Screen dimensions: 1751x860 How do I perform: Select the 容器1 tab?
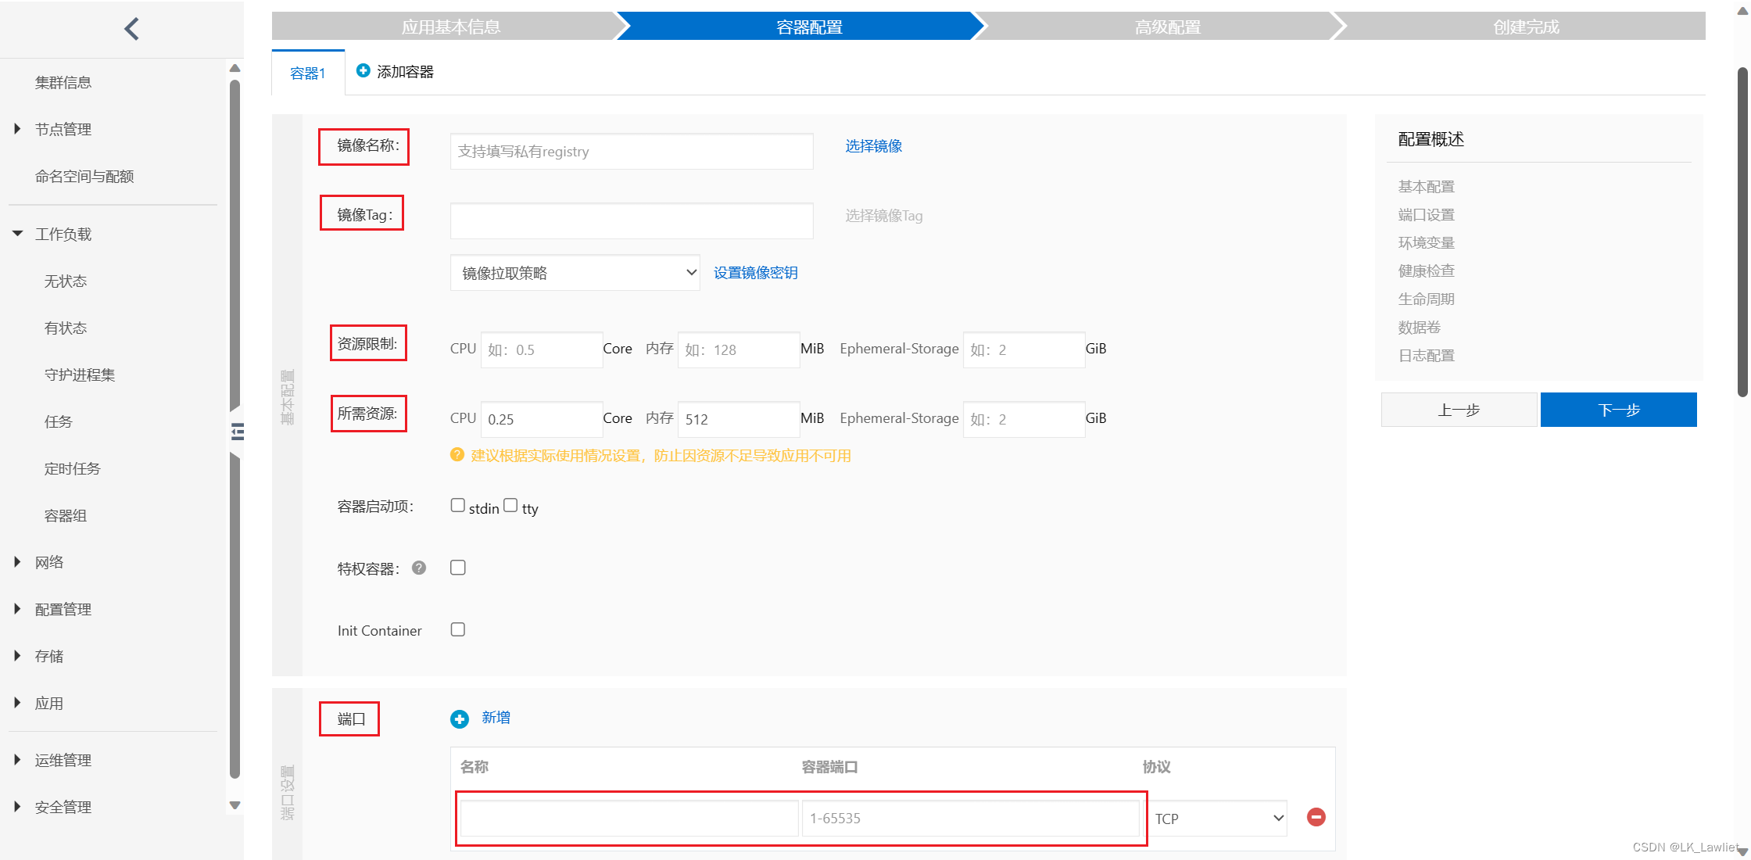308,73
